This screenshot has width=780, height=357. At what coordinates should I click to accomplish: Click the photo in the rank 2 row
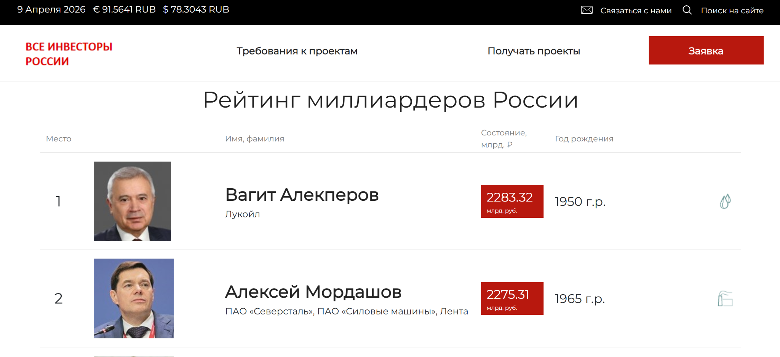click(134, 298)
